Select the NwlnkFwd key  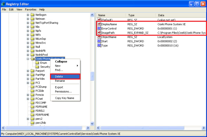click(41, 55)
